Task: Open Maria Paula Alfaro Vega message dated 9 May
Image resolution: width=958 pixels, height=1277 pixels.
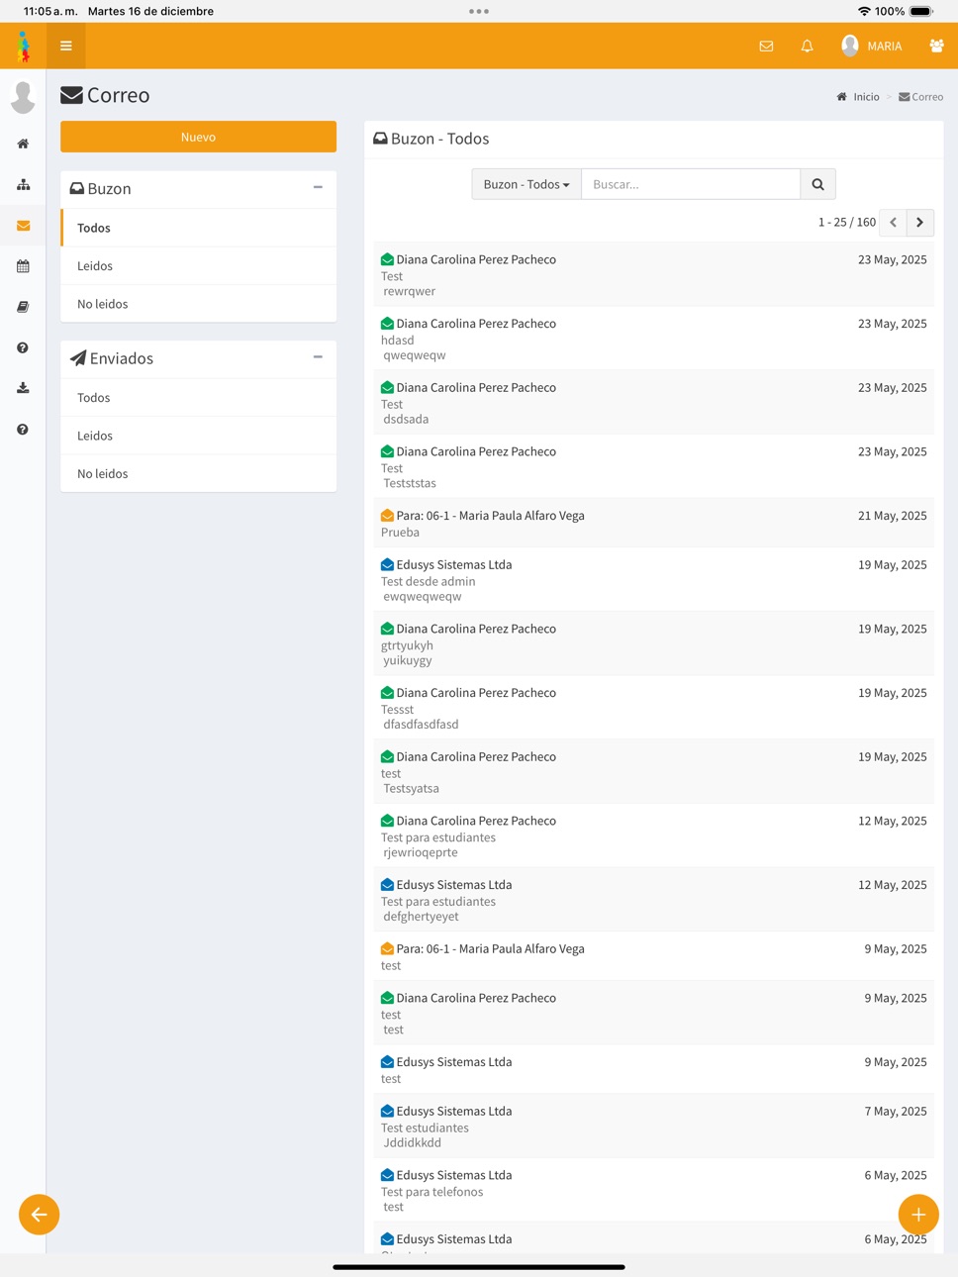Action: pyautogui.click(x=653, y=956)
